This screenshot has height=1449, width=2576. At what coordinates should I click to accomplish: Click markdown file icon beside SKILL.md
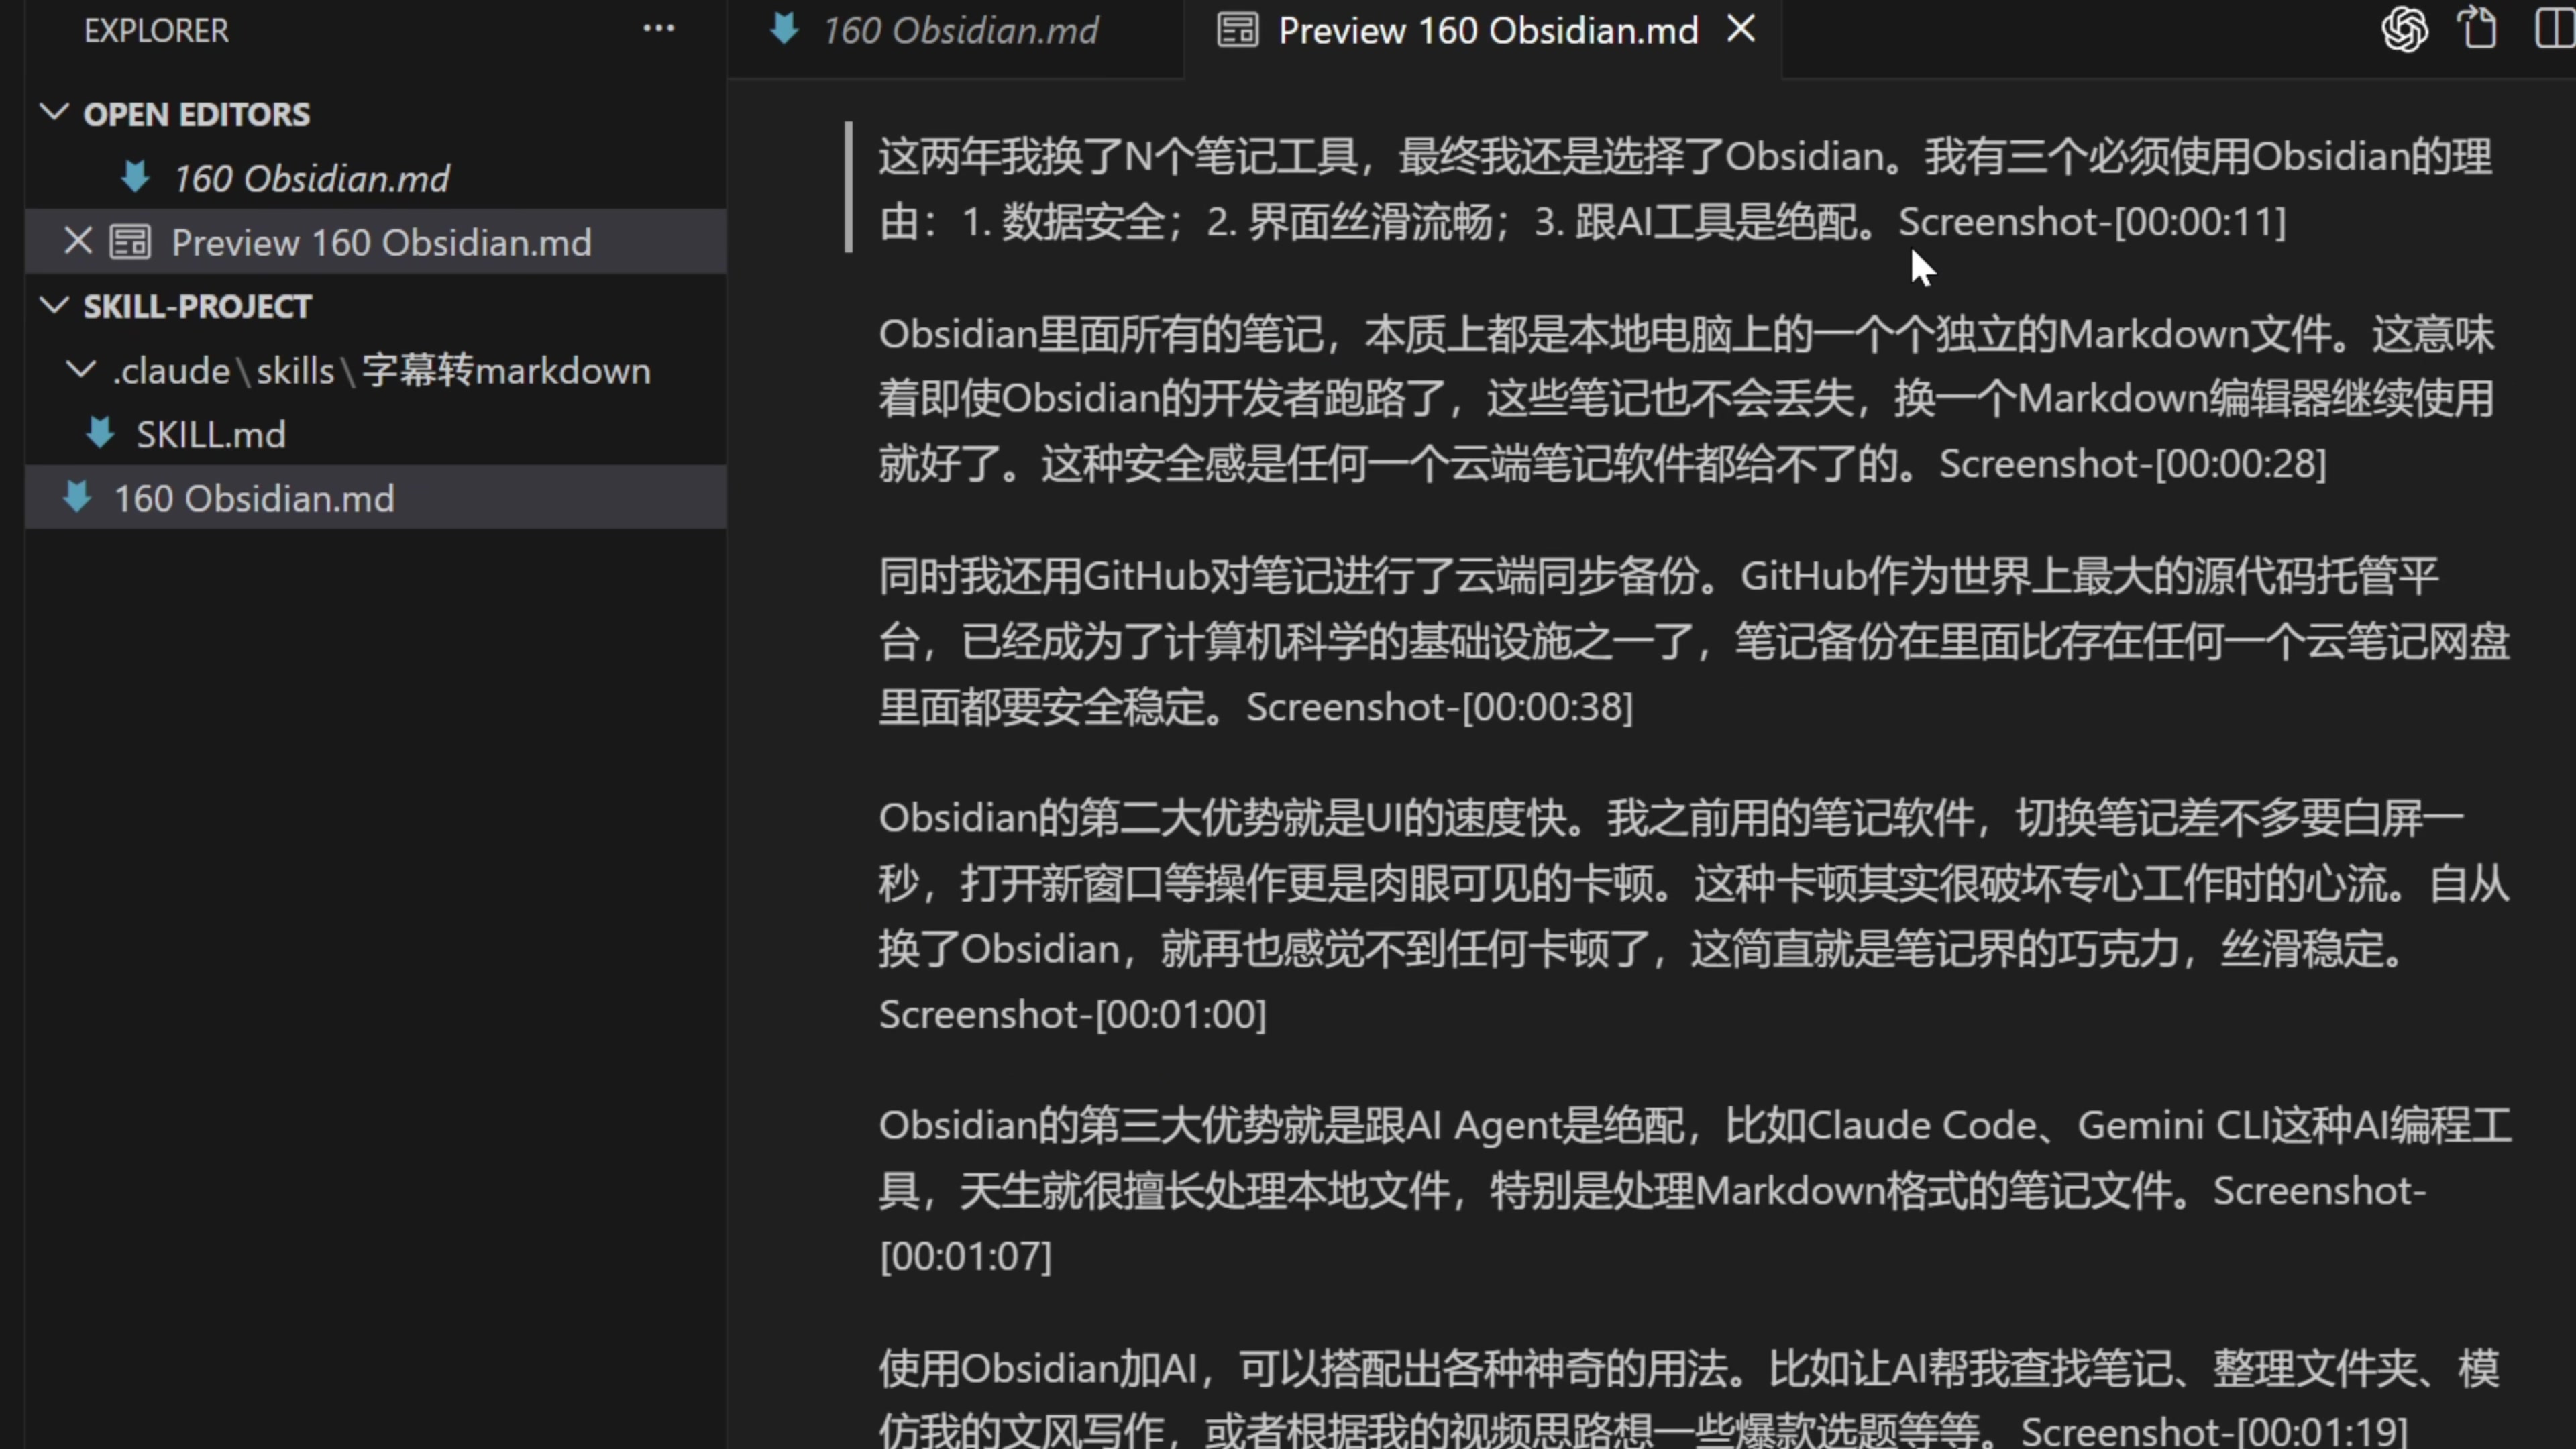click(100, 434)
